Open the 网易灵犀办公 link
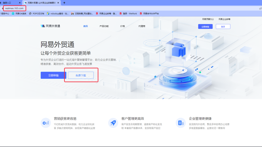The image size is (262, 147). (208, 19)
